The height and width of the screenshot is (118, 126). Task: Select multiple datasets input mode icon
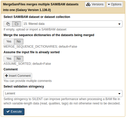pyautogui.click(x=8, y=24)
